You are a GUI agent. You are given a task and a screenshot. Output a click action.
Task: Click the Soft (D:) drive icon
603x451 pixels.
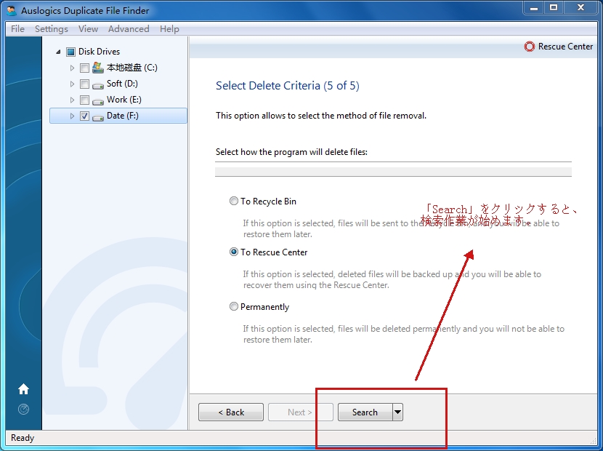point(98,84)
